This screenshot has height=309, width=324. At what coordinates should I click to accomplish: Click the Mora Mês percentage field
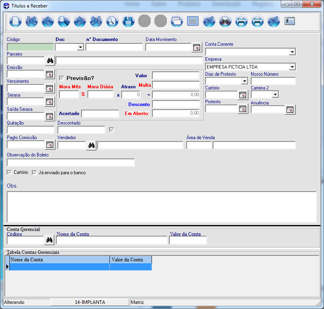(x=69, y=95)
